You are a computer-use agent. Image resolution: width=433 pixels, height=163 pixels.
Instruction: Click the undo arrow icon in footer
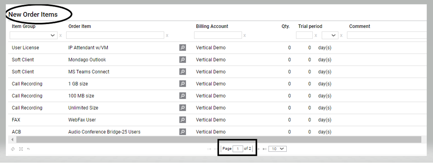pyautogui.click(x=28, y=149)
